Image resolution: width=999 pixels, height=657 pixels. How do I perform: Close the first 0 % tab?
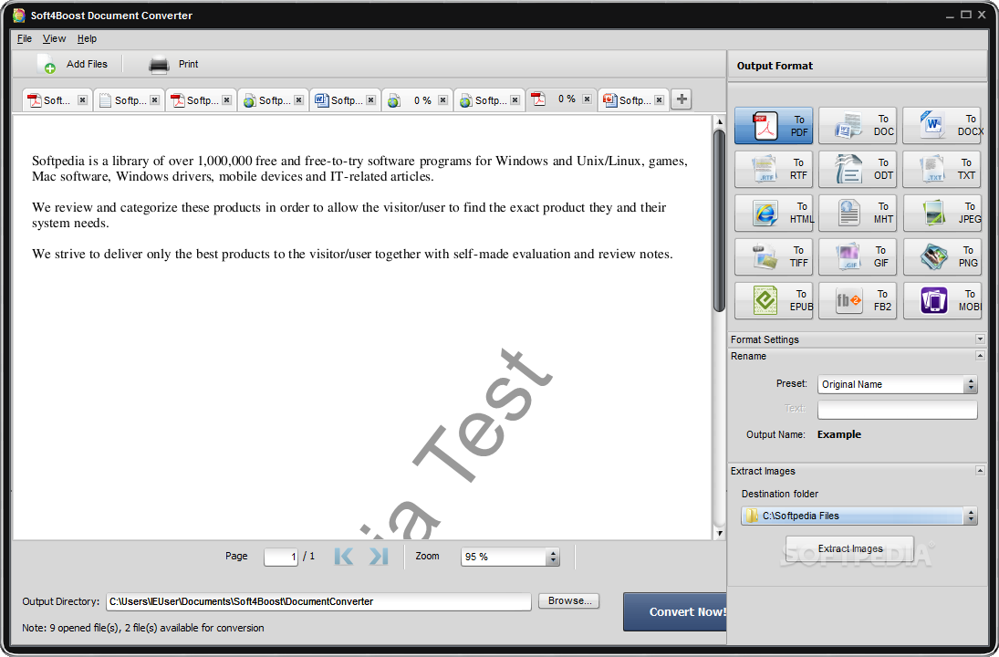442,100
